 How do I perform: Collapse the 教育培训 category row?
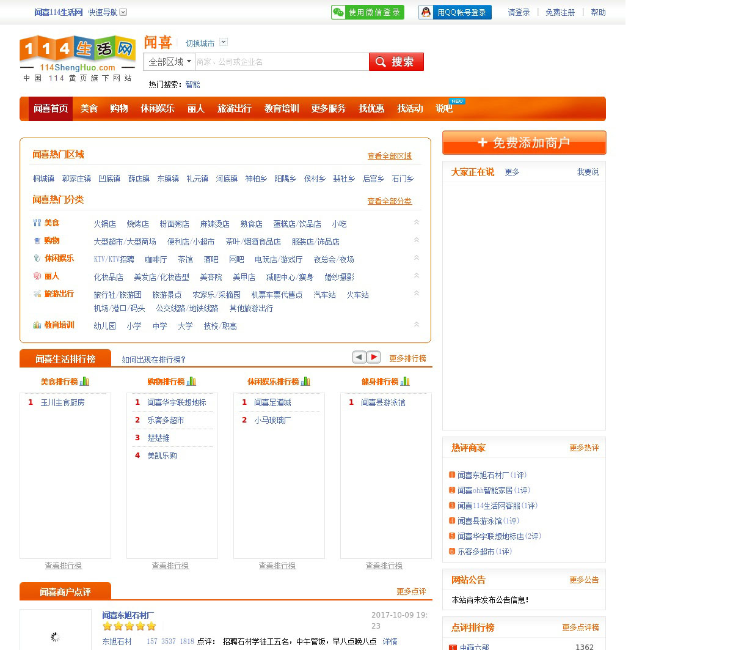417,325
